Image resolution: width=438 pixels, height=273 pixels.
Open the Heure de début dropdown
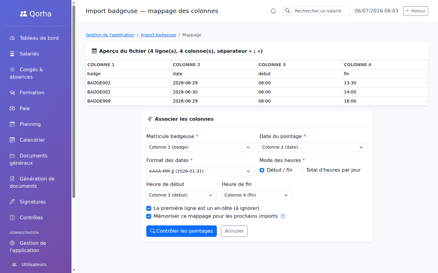pyautogui.click(x=182, y=195)
